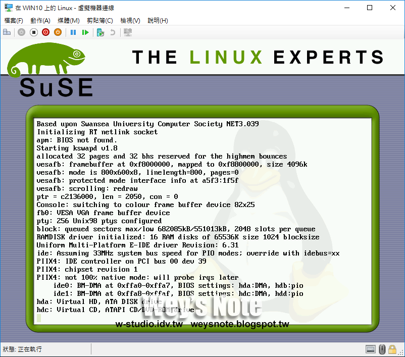Toggle the grayed Start power icon

21,32
